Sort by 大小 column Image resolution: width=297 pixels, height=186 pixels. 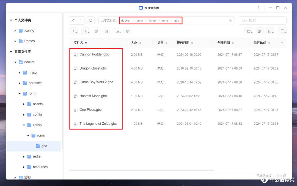tap(136, 43)
